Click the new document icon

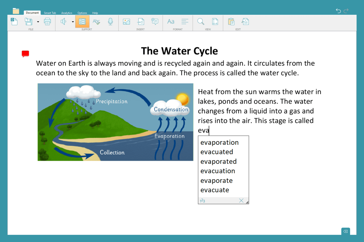(14, 22)
